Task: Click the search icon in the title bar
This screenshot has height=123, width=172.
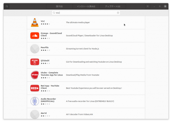Action: (x=7, y=6)
